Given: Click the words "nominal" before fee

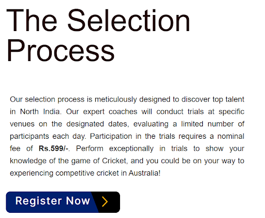Looking at the screenshot, I should click(x=231, y=136).
